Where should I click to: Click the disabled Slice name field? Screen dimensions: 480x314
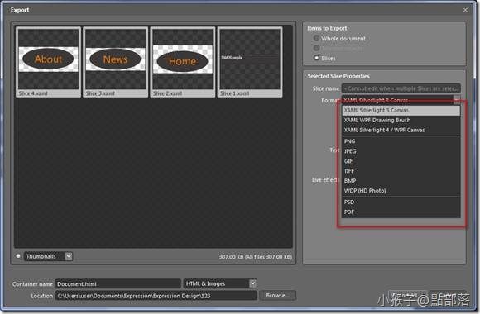tap(401, 88)
